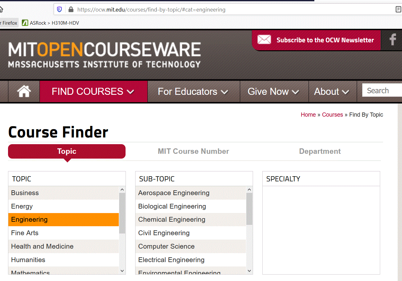Open the For Educators dropdown
Image resolution: width=402 pixels, height=281 pixels.
193,92
